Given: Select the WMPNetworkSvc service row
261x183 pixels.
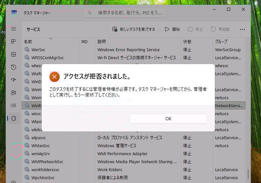Looking at the screenshot, I should pyautogui.click(x=134, y=161).
